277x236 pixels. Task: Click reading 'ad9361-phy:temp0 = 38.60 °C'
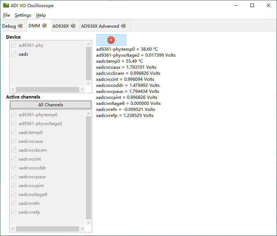tap(127, 49)
